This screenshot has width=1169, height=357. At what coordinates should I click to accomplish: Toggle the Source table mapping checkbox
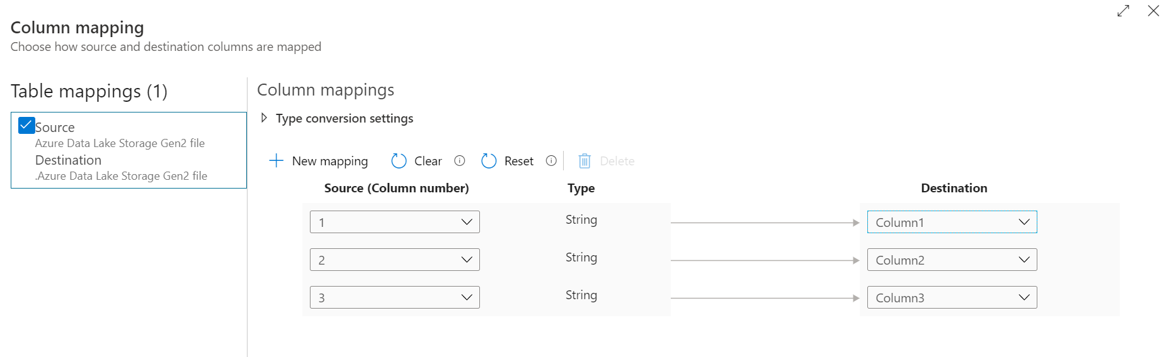pyautogui.click(x=26, y=126)
